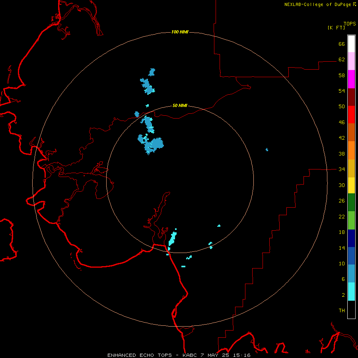Image resolution: width=358 pixels, height=358 pixels.
Task: Click the 100 NMI range ring label
Action: (x=180, y=32)
